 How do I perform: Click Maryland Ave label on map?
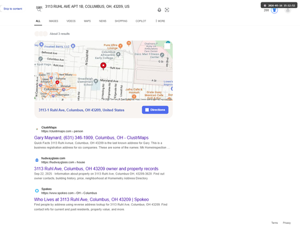click(x=109, y=81)
